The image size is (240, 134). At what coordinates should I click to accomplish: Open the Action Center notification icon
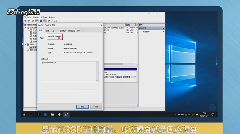pyautogui.click(x=213, y=114)
